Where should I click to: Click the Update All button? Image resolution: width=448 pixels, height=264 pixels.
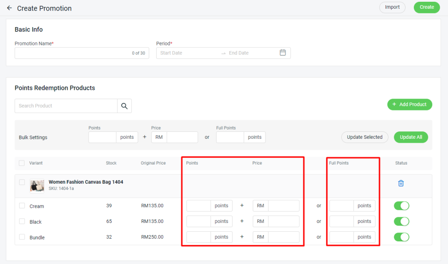coord(411,137)
